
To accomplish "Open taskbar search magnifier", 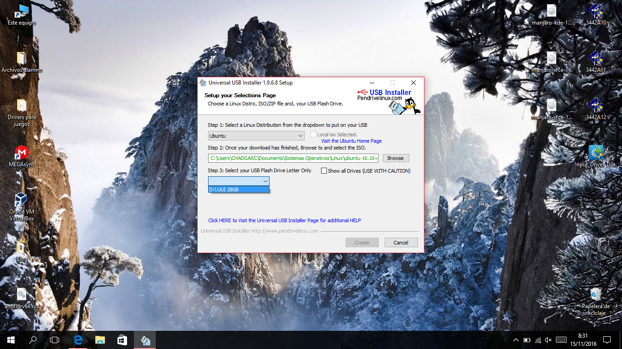I will (x=33, y=339).
